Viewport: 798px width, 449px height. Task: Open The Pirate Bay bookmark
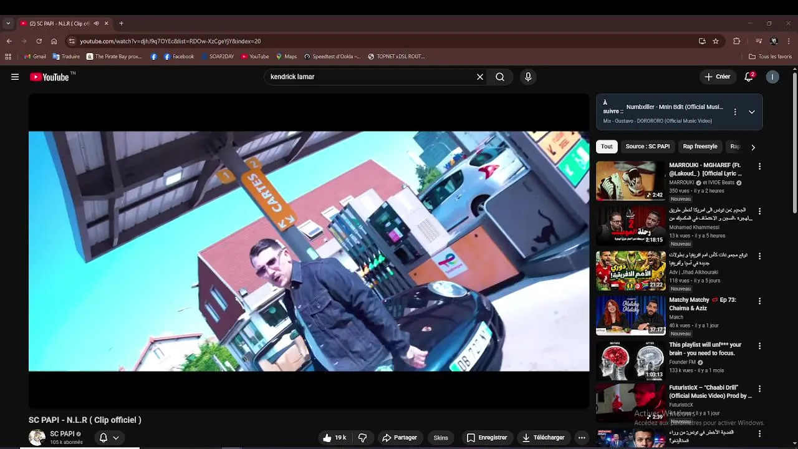[114, 56]
